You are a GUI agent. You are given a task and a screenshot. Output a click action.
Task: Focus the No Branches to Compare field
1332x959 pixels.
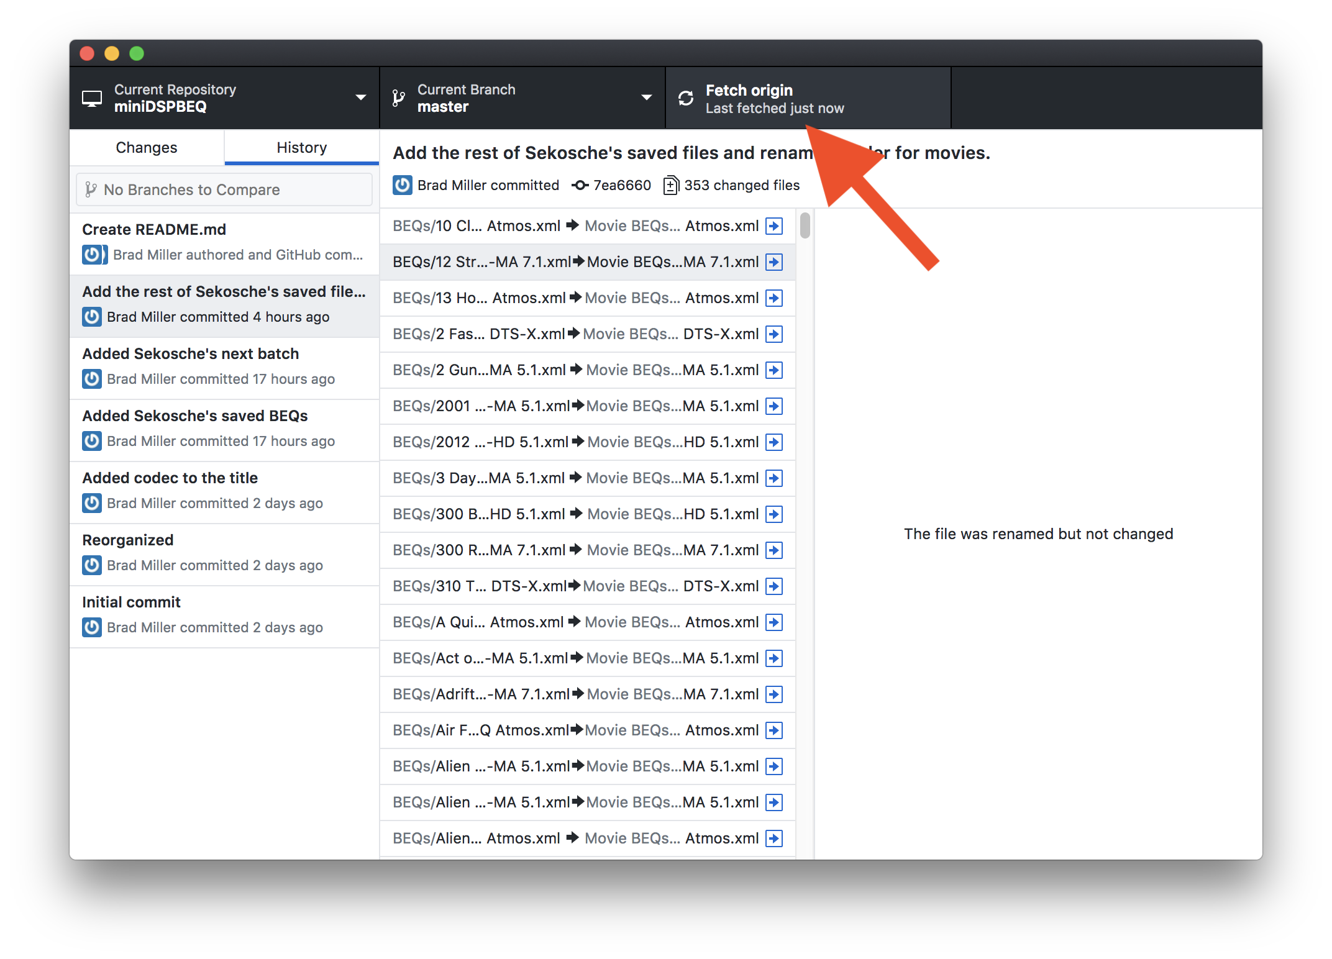[224, 189]
